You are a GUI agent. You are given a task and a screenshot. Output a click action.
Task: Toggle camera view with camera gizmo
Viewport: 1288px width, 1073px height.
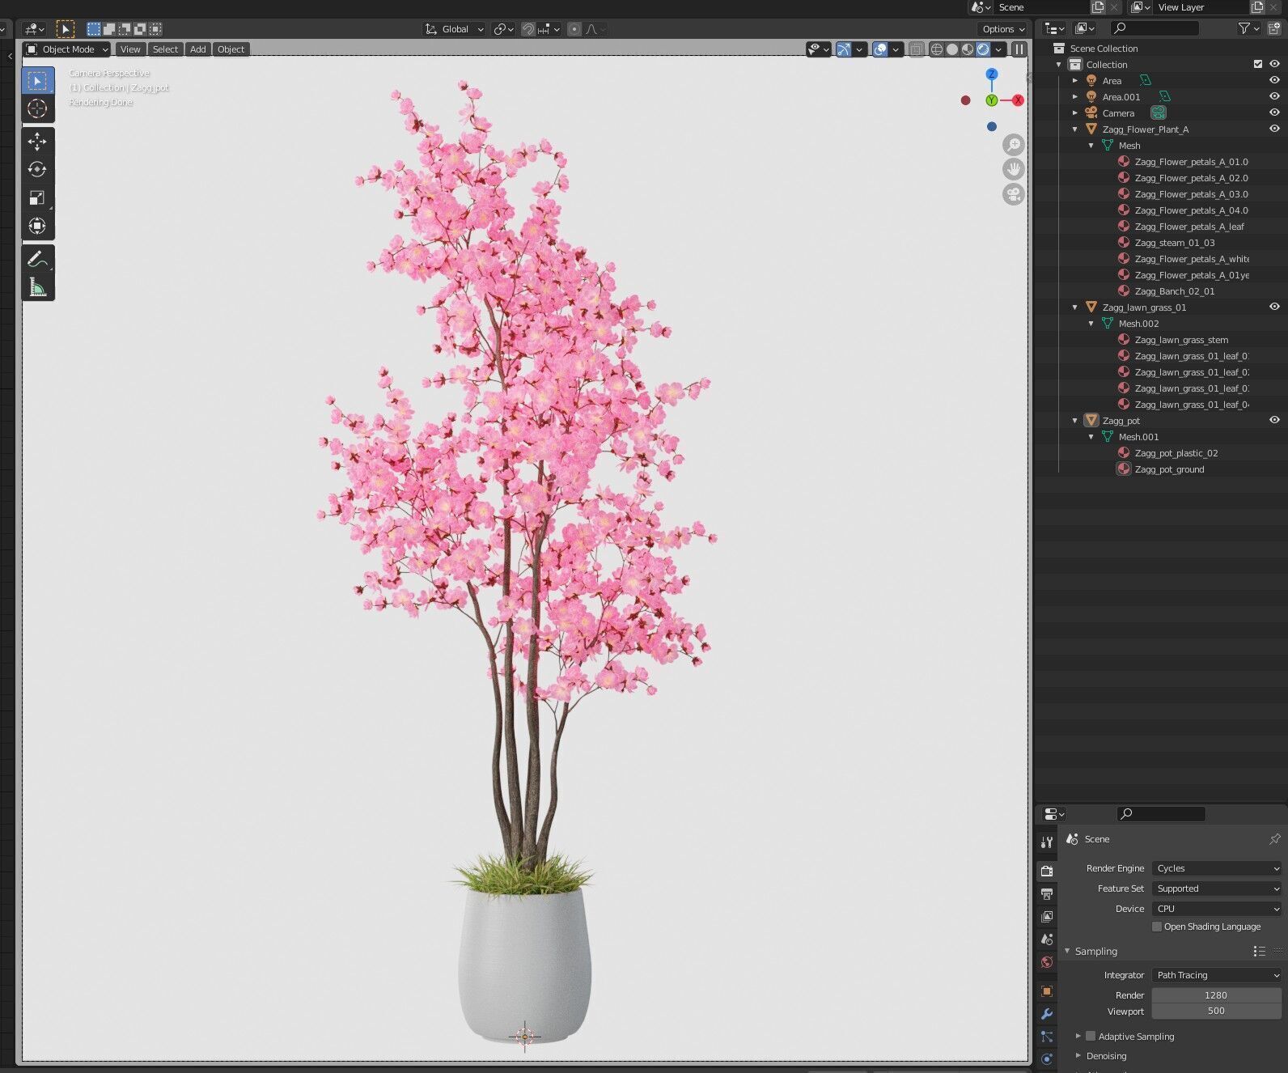pos(1014,194)
